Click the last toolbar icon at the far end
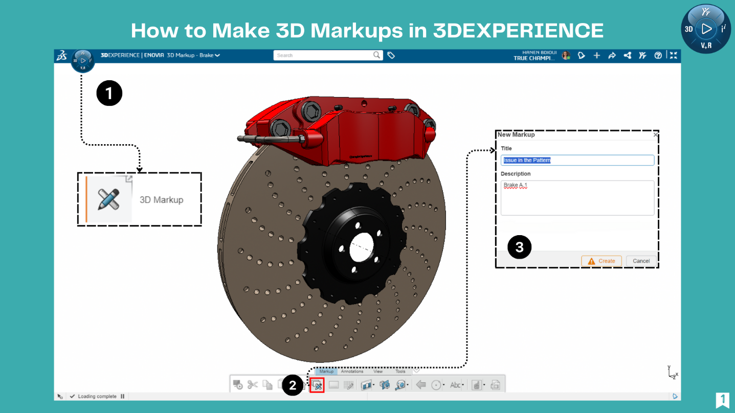This screenshot has width=735, height=413. click(x=495, y=385)
